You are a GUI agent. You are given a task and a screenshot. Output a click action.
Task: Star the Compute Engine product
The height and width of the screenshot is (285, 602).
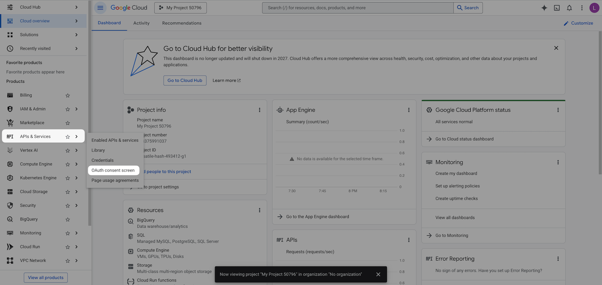tap(68, 164)
